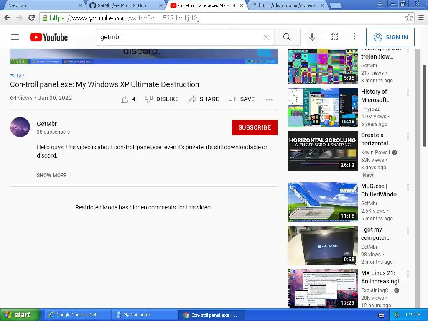This screenshot has height=321, width=428.
Task: Open options for History of Microsoft video
Action: (408, 93)
